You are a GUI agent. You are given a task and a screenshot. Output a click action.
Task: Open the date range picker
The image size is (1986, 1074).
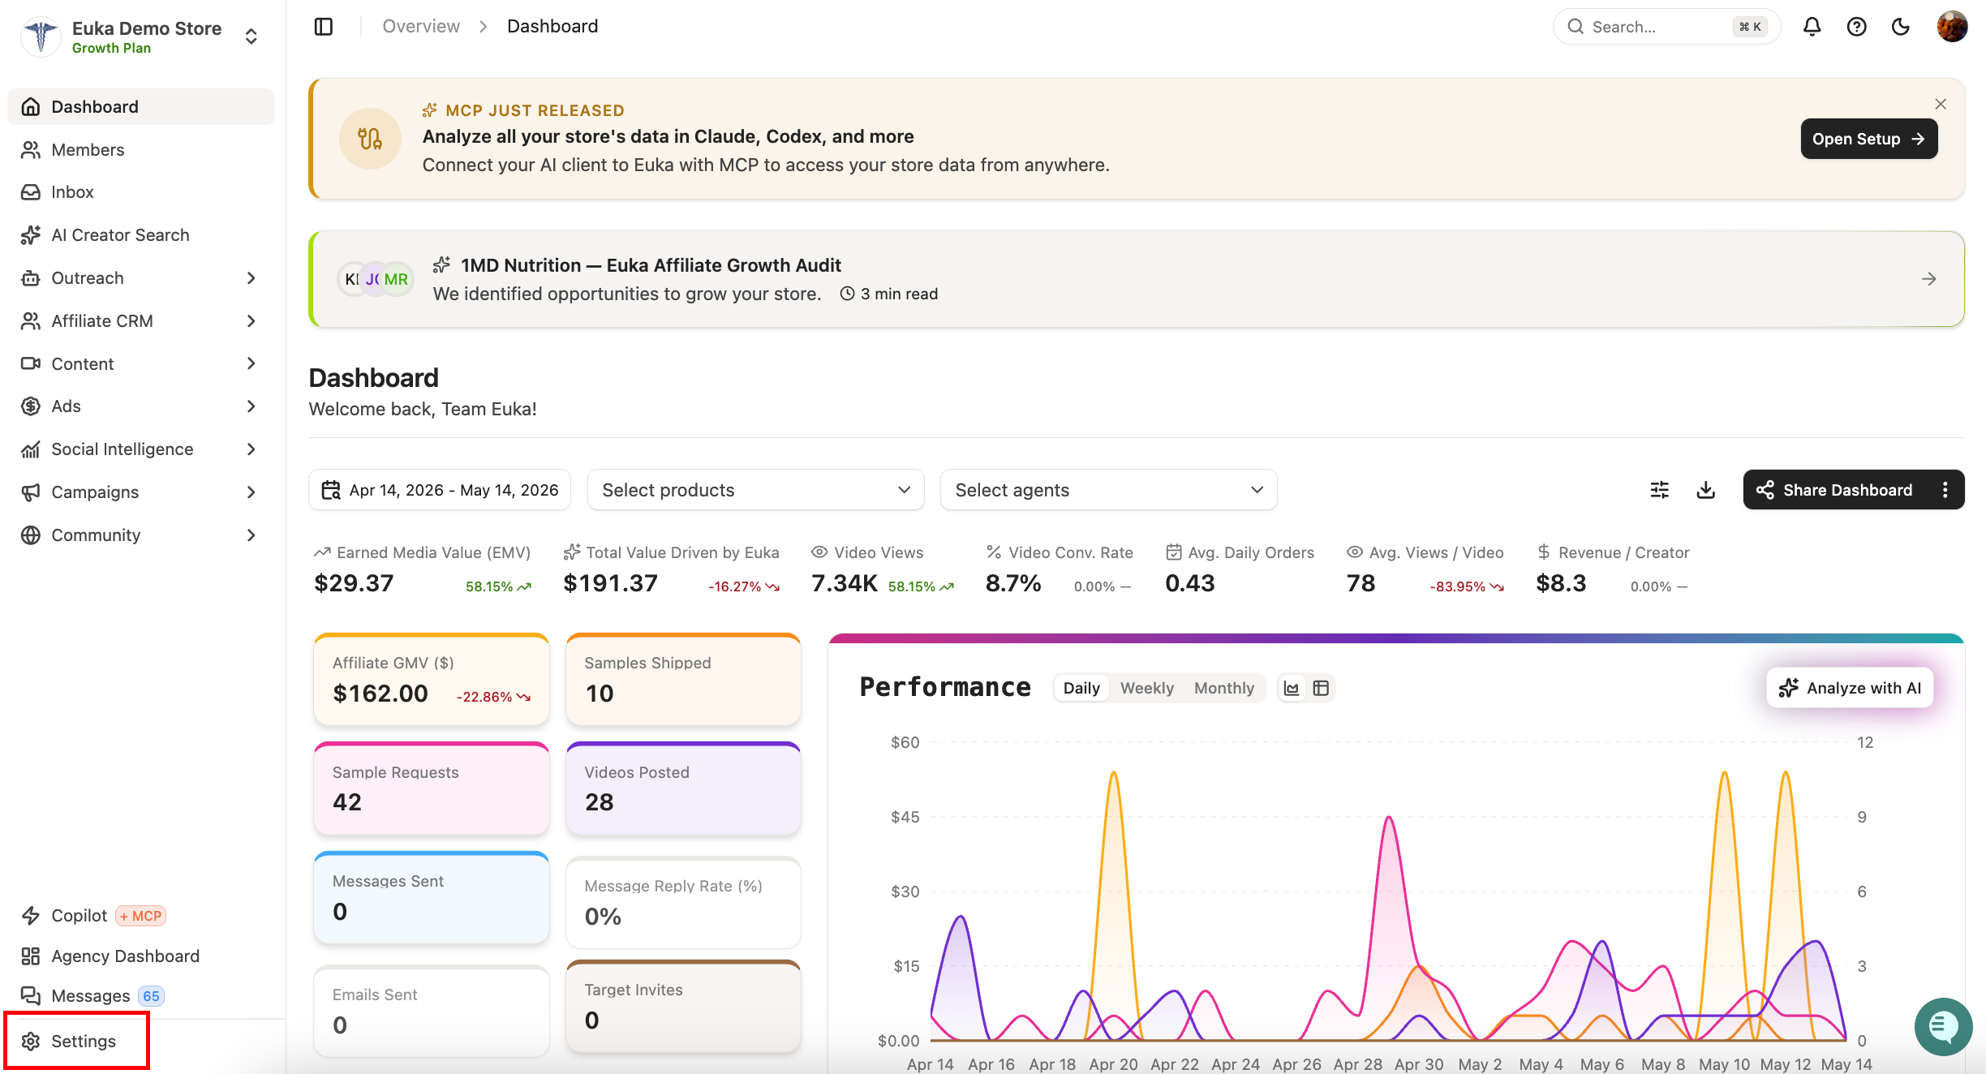pyautogui.click(x=440, y=490)
